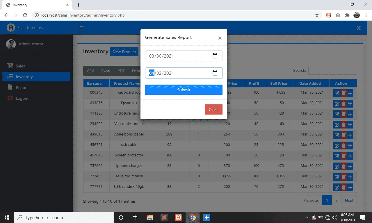The height and width of the screenshot is (223, 372).
Task: Click sell price 1,199 cell
Action: pos(281,176)
